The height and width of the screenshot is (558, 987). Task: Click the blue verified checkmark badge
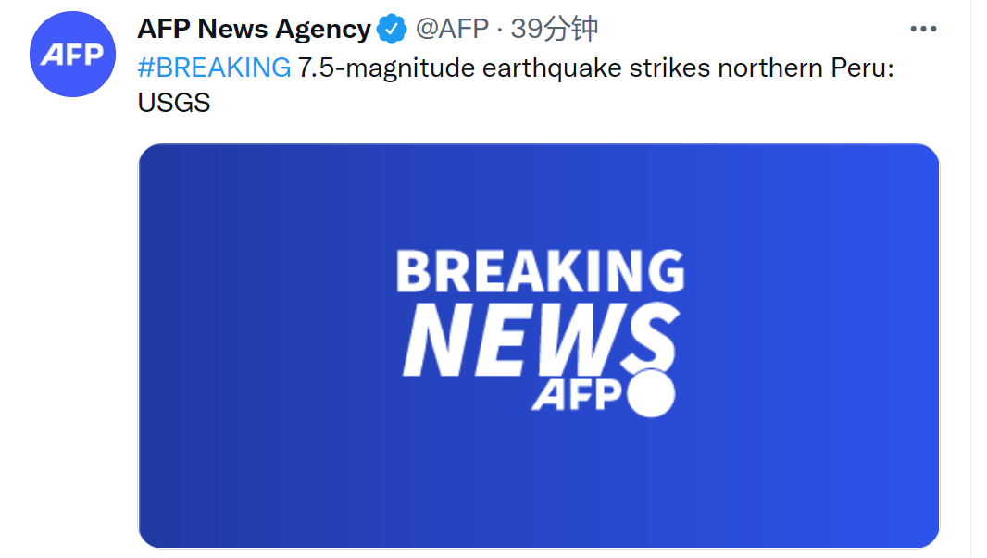391,30
